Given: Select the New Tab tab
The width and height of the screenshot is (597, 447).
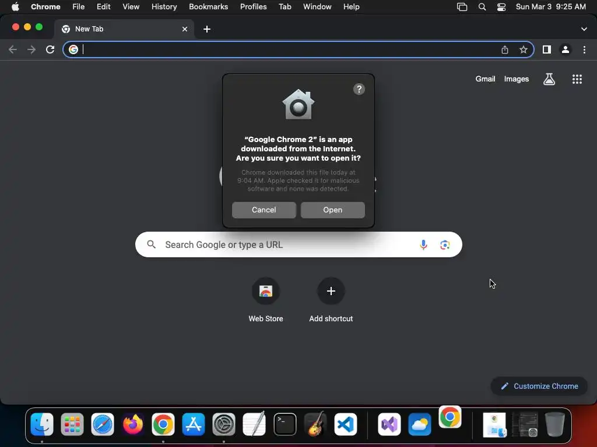Looking at the screenshot, I should pyautogui.click(x=124, y=29).
